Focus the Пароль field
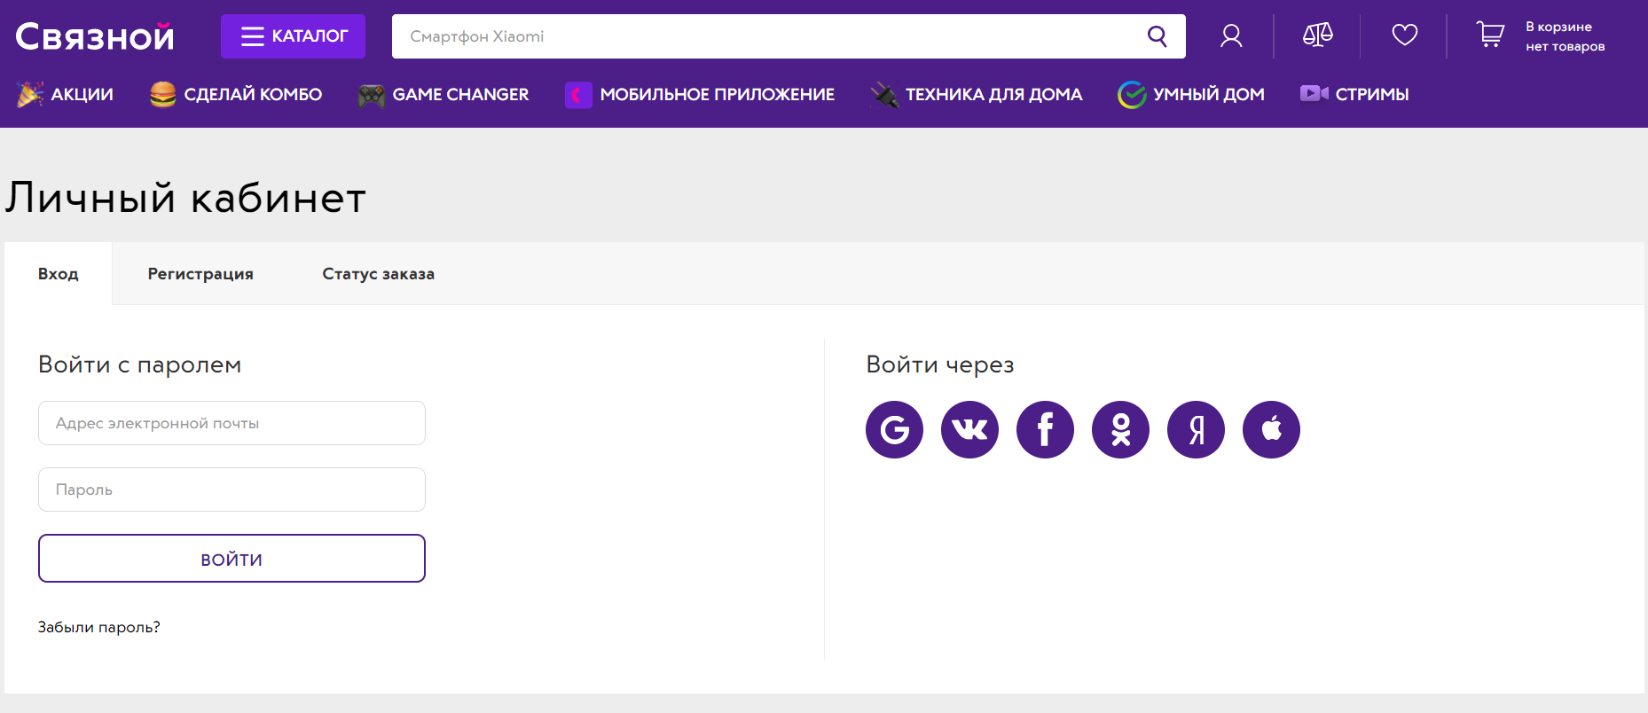1648x713 pixels. point(232,490)
